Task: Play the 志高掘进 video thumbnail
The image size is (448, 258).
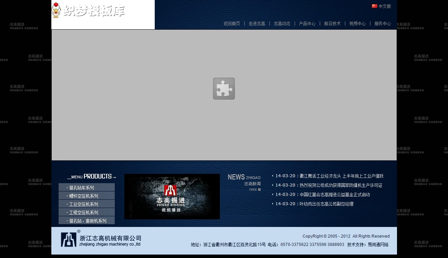Action: (172, 197)
